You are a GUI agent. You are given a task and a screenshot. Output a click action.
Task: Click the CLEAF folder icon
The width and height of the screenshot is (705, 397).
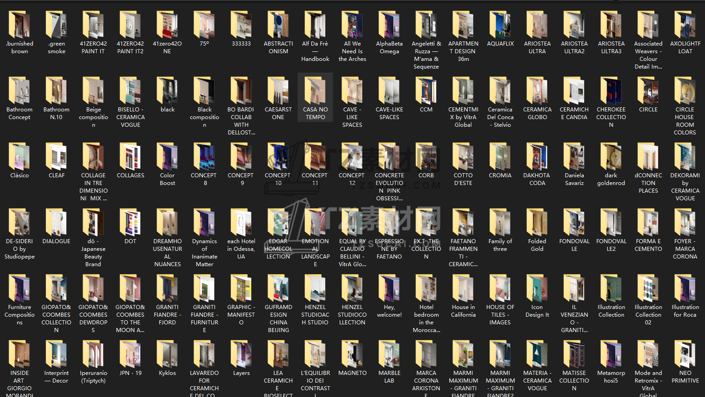(x=56, y=157)
